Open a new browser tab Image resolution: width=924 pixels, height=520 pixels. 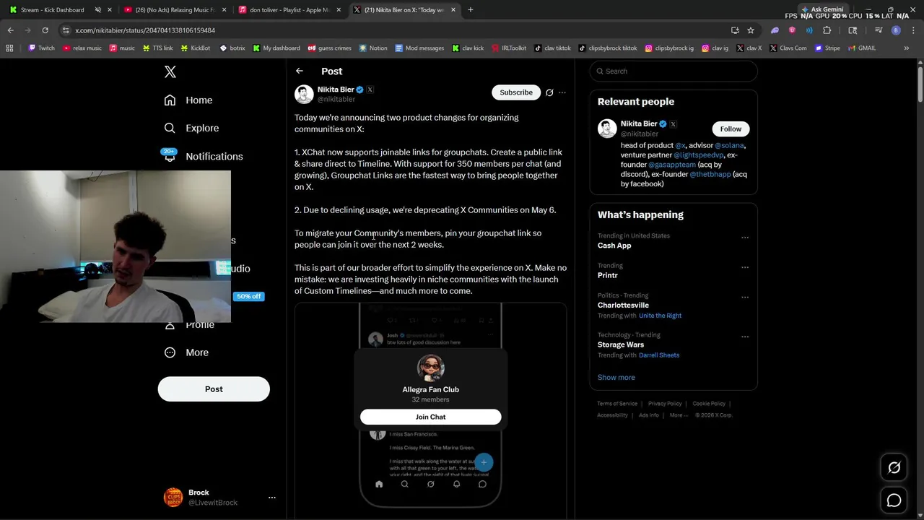(x=471, y=10)
